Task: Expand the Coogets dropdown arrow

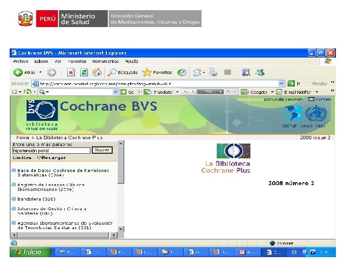Action: coord(272,92)
